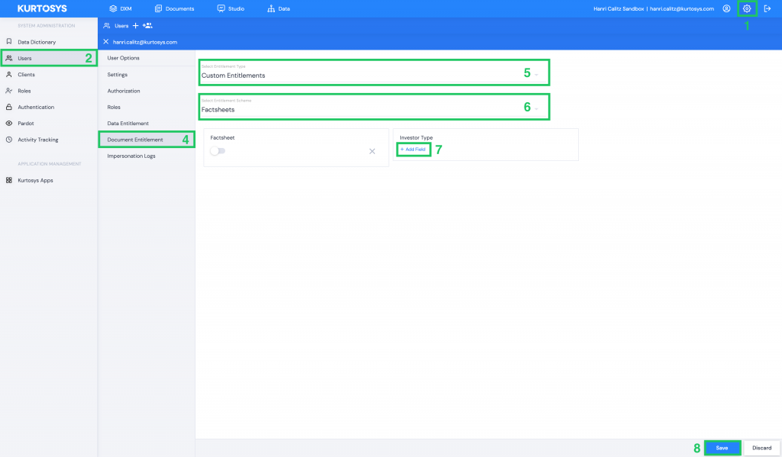The image size is (782, 457).
Task: Remove the Factsheet entitlement with X icon
Action: coord(372,151)
